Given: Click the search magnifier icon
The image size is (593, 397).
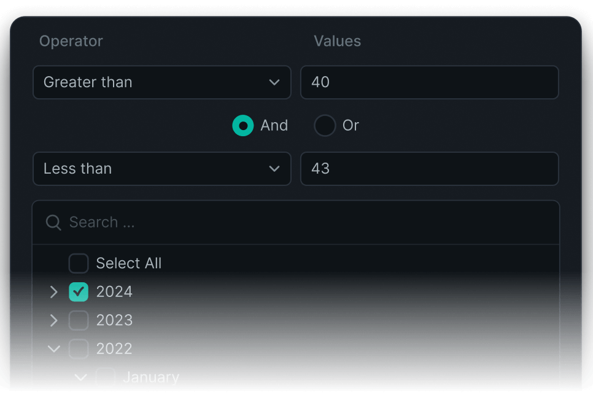Looking at the screenshot, I should pos(53,222).
